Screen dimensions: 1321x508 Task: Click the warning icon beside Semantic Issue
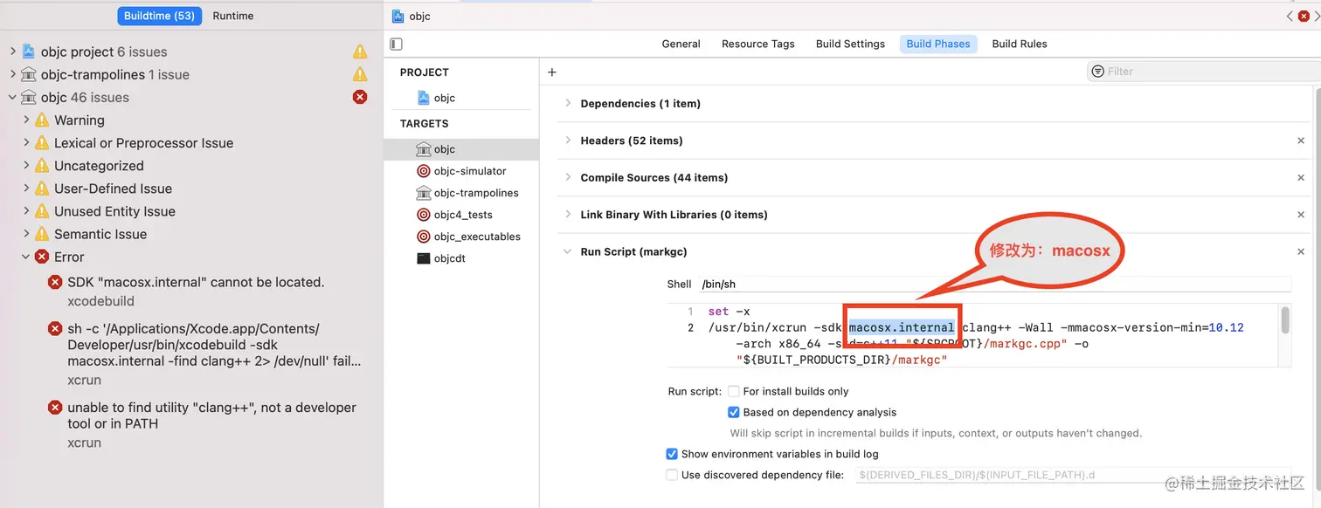42,233
